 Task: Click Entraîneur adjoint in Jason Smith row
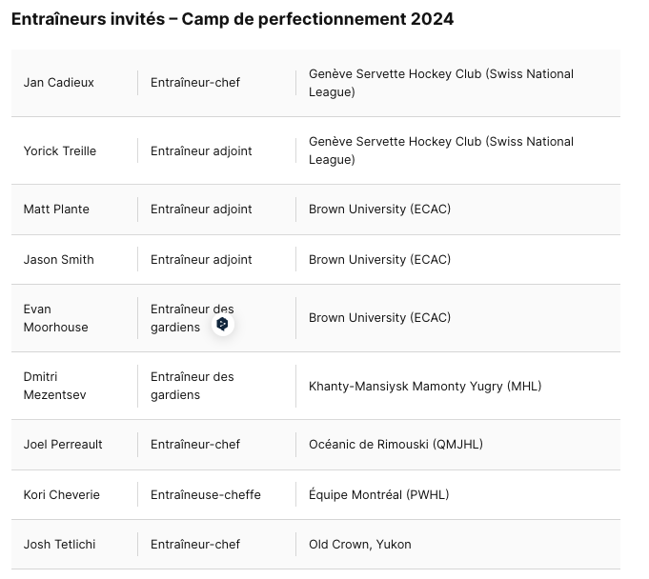click(201, 260)
